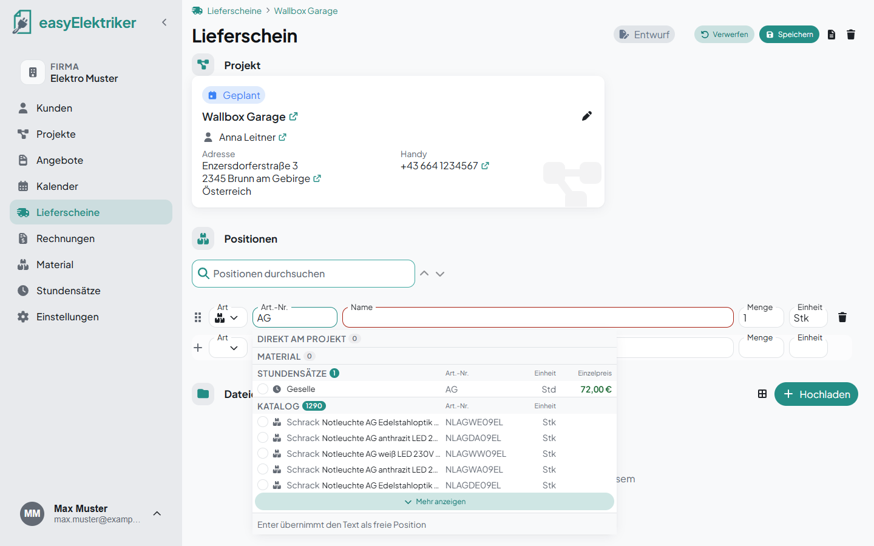874x546 pixels.
Task: Open Stundensätze in the sidebar
Action: 91,291
